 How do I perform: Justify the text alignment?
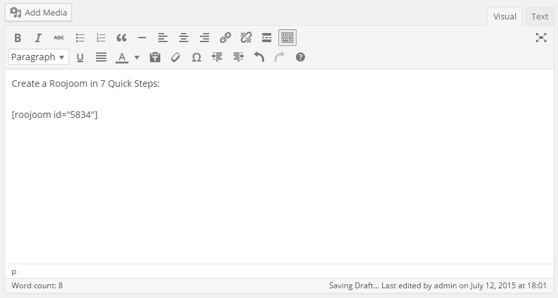click(x=101, y=57)
